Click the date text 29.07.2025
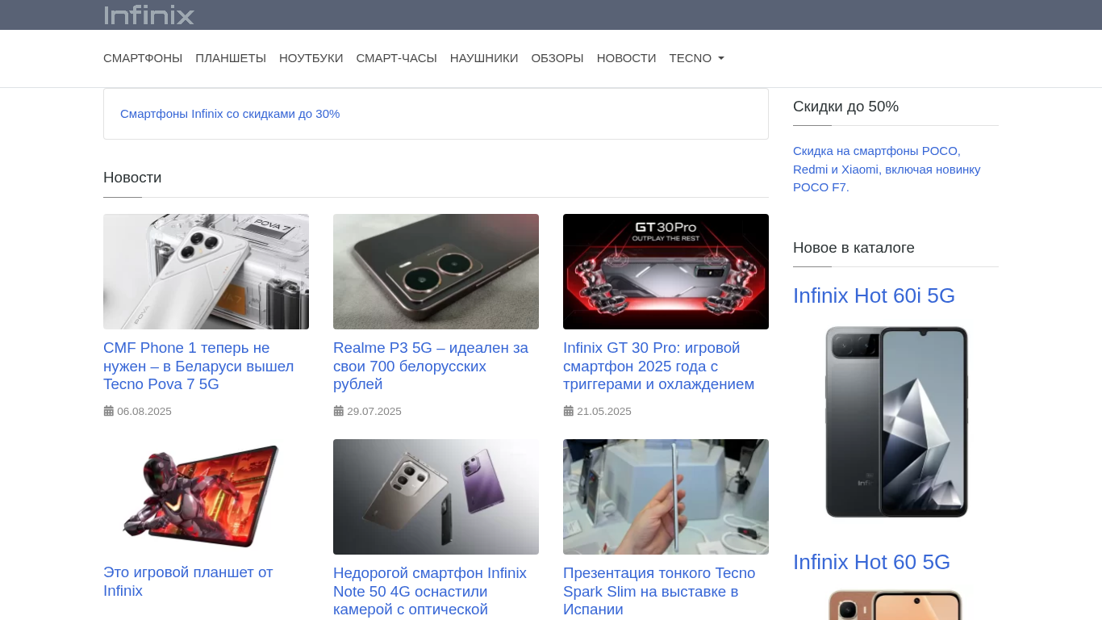1102x620 pixels. click(374, 412)
